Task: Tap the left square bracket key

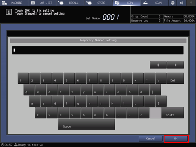Action: click(x=155, y=90)
